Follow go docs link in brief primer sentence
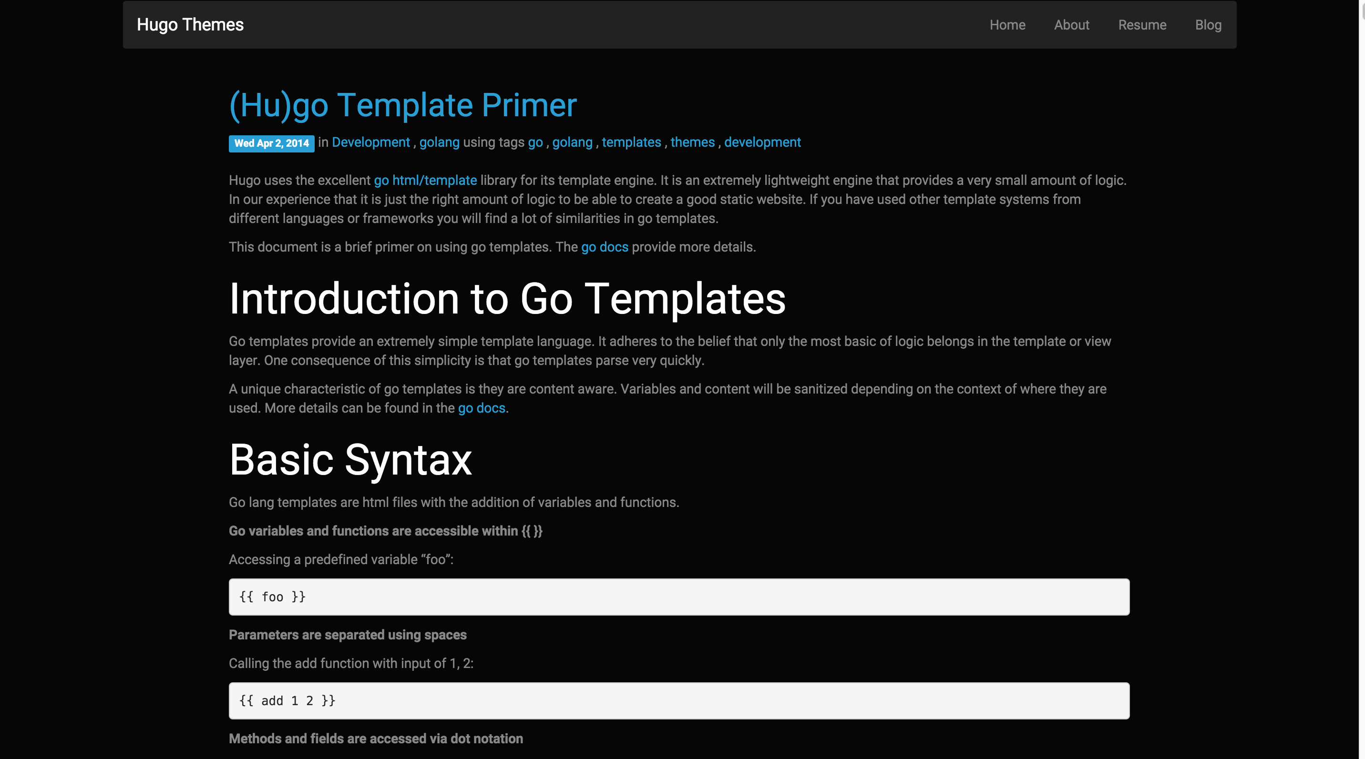This screenshot has height=759, width=1365. [604, 247]
